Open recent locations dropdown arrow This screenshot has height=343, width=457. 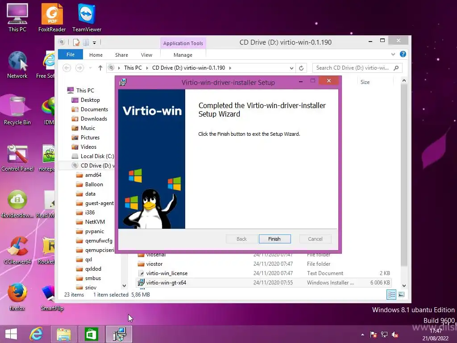pyautogui.click(x=90, y=68)
